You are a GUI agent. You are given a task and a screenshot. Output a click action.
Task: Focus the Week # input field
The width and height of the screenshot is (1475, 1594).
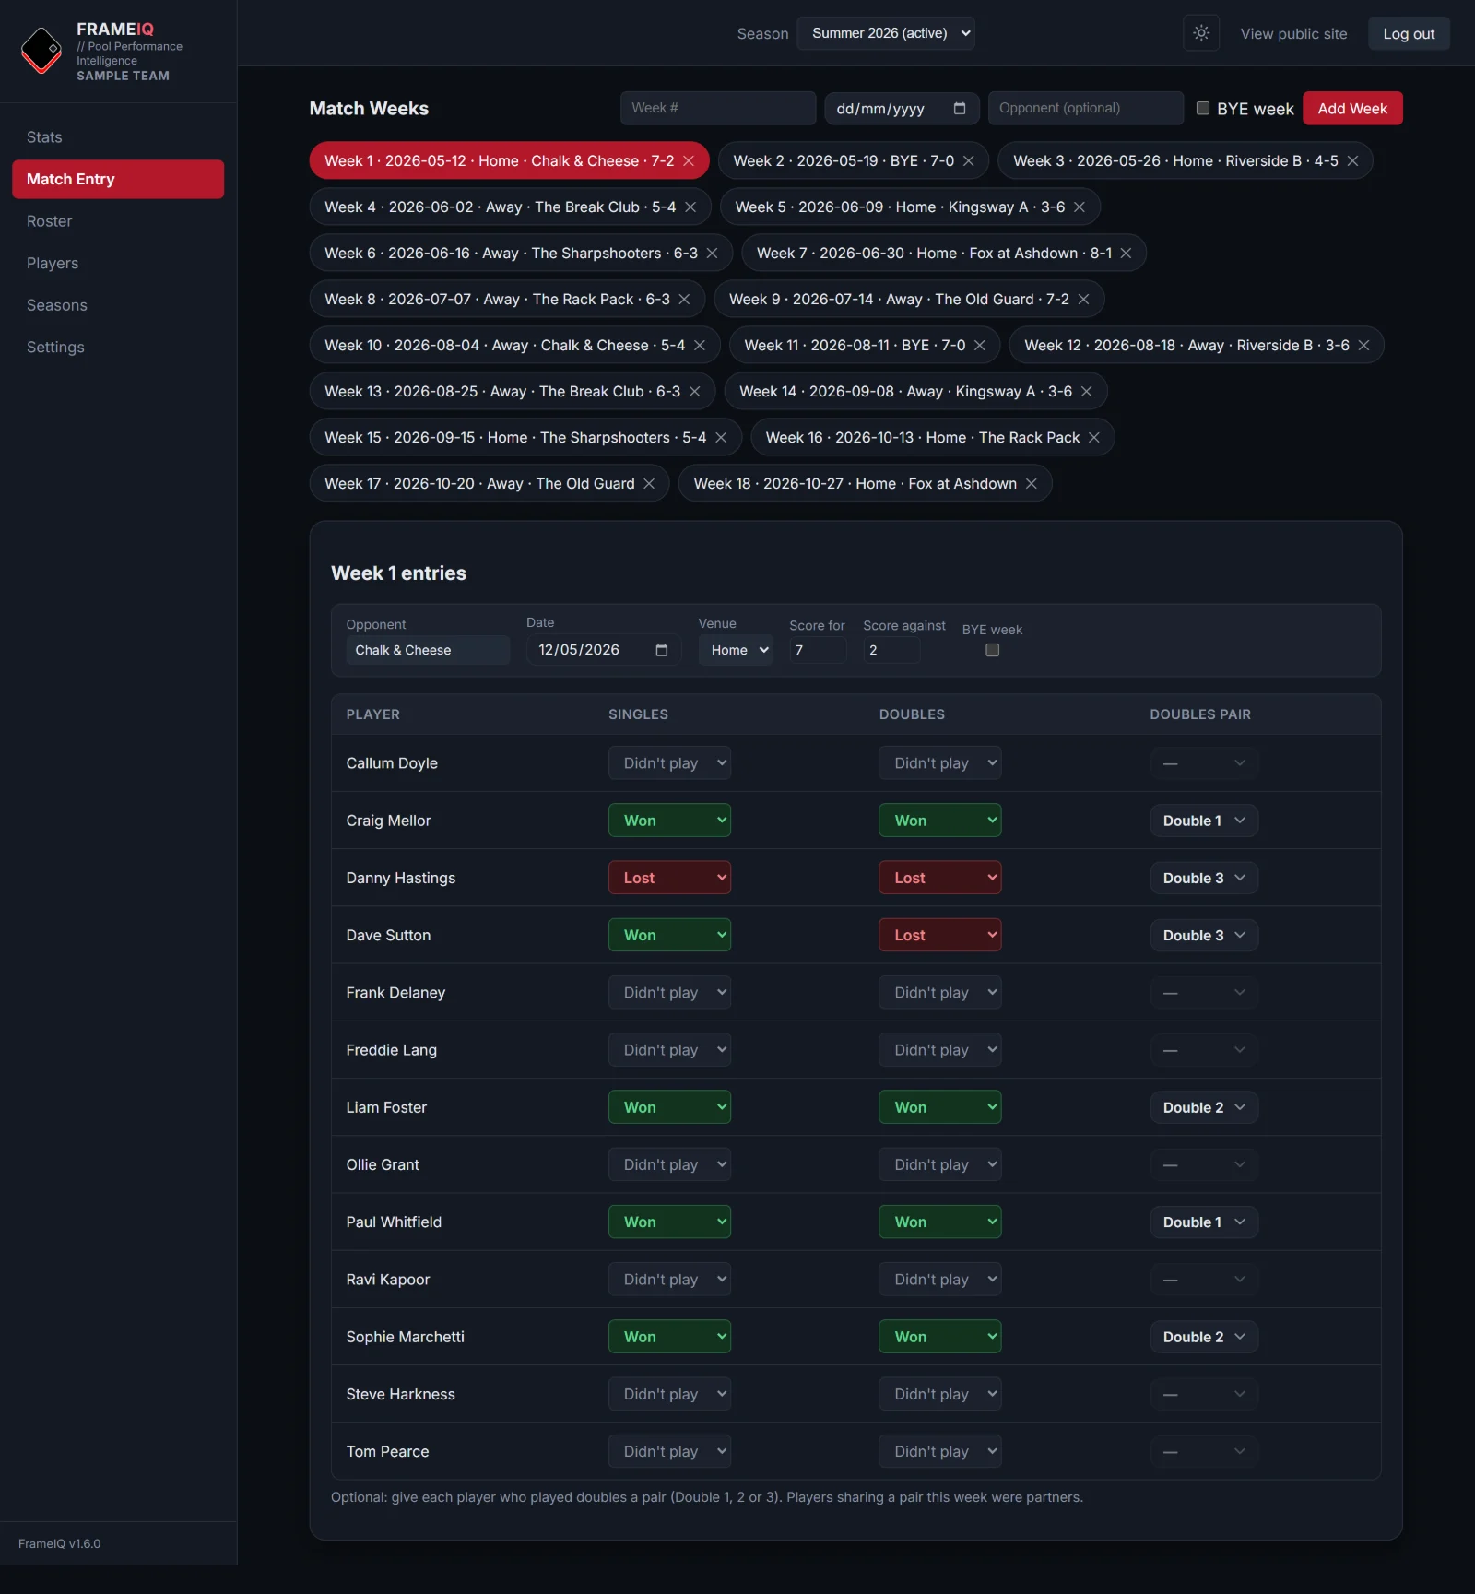pyautogui.click(x=718, y=108)
